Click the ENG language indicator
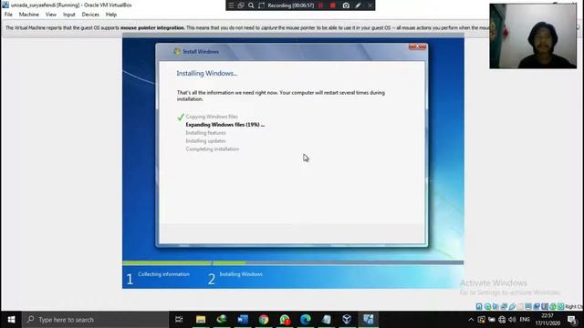584x328 pixels. click(x=525, y=320)
